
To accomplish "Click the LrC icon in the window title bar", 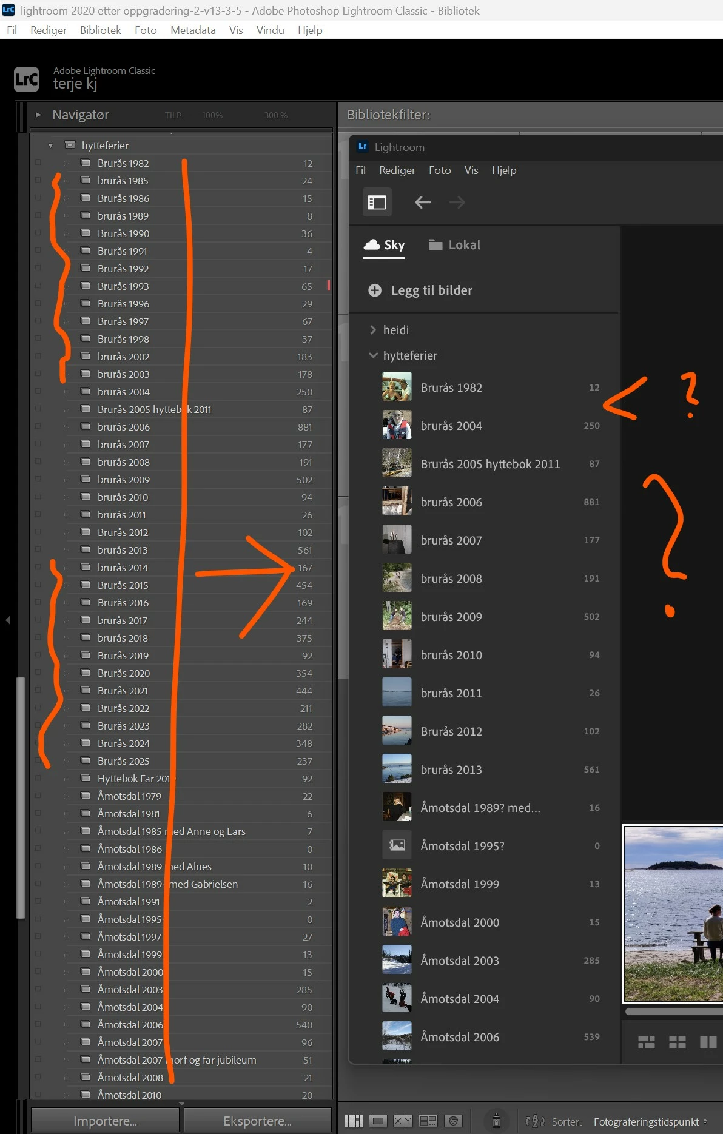I will click(x=8, y=10).
